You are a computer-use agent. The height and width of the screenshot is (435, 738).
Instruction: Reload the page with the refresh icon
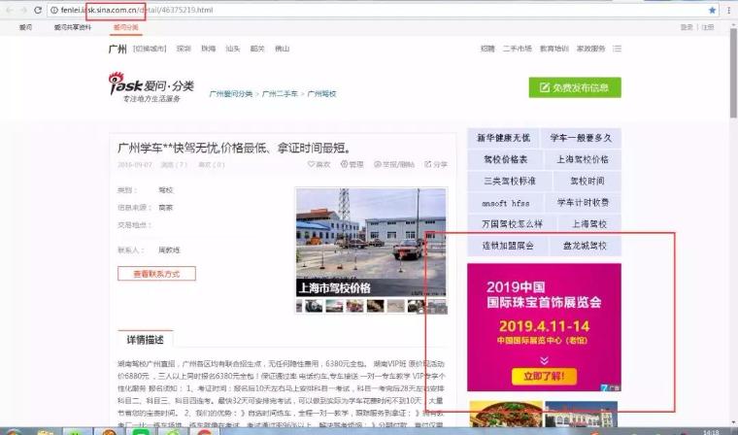(38, 10)
